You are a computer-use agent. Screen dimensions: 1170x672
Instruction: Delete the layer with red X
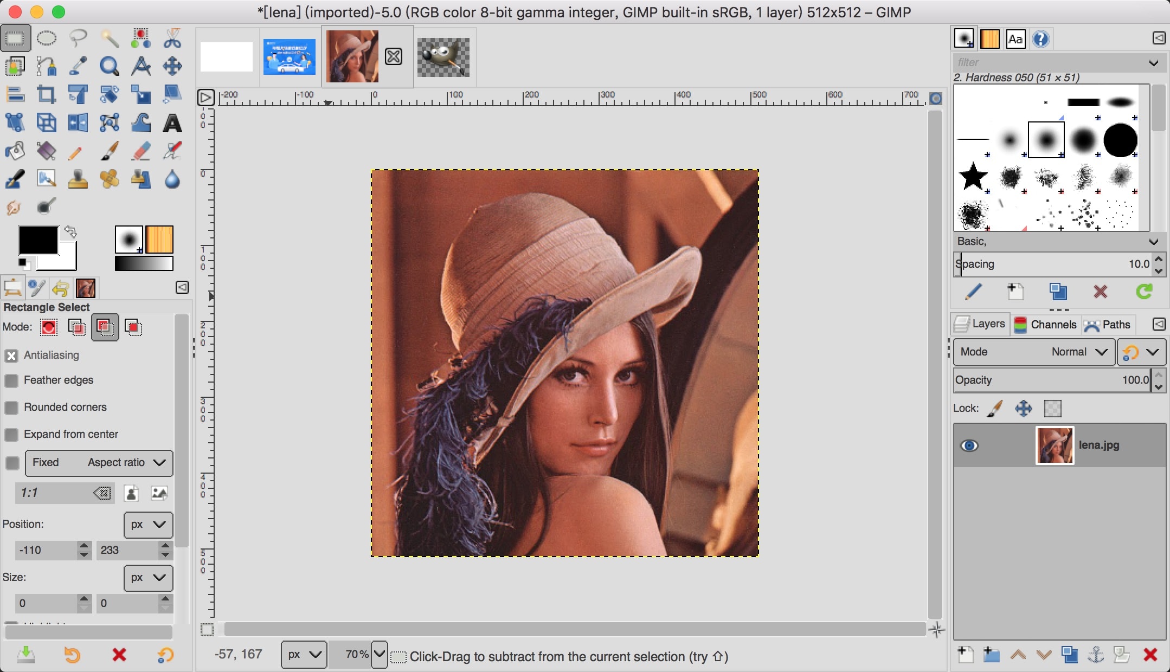click(x=1150, y=655)
